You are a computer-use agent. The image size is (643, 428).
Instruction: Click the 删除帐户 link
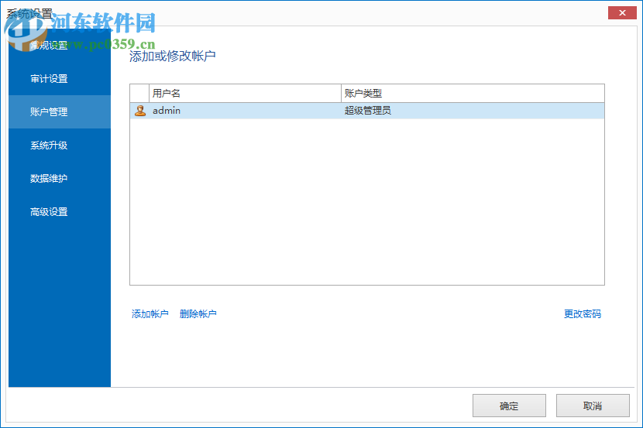pos(198,313)
